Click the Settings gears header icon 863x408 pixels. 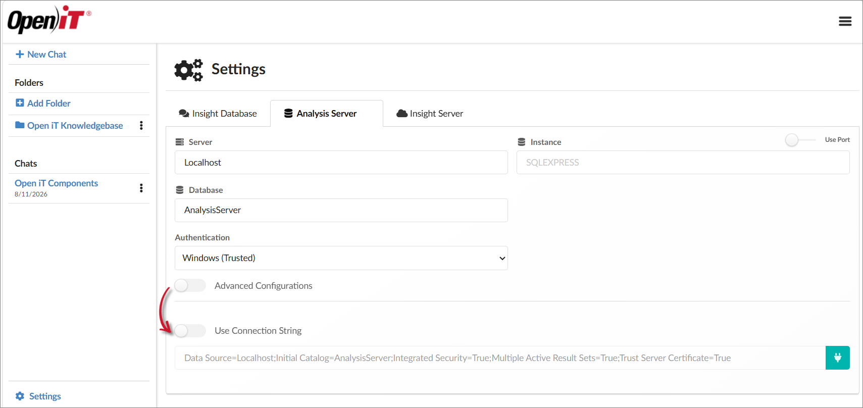188,70
